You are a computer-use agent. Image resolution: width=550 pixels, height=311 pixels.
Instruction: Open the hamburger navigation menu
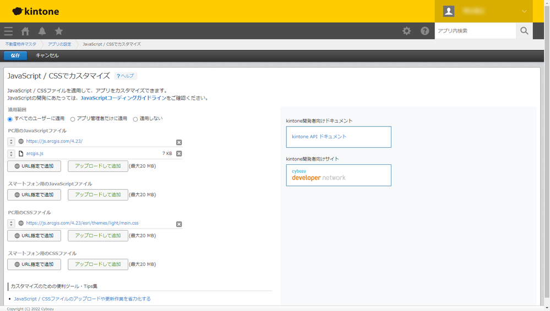[x=8, y=31]
